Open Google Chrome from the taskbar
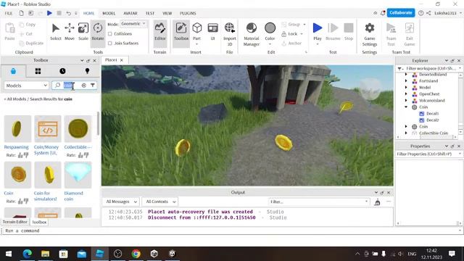Screen dimensions: 464x261 point(136,254)
